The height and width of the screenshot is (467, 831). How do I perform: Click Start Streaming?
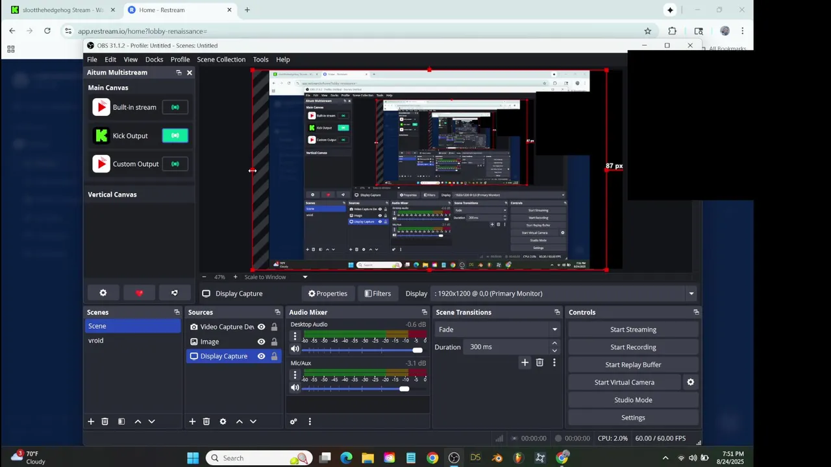pos(633,329)
